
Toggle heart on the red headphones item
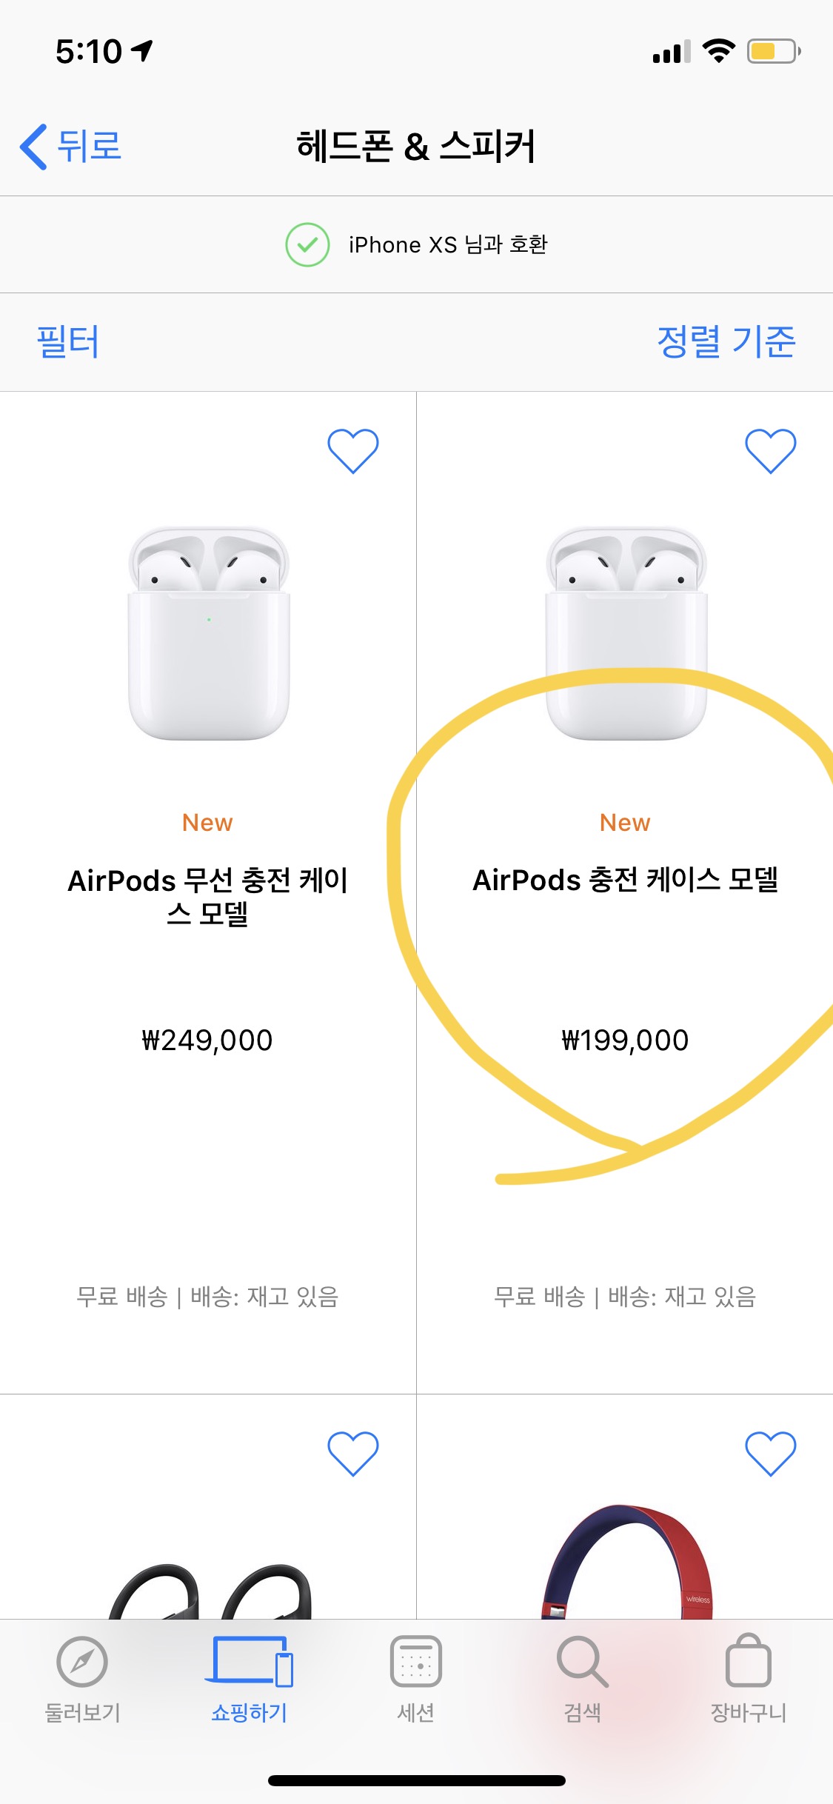click(770, 1453)
